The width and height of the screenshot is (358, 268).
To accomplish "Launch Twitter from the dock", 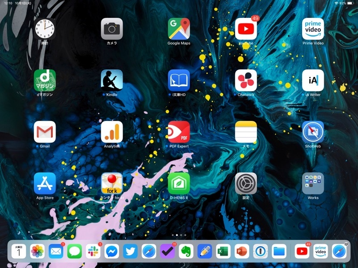I will pos(130,251).
